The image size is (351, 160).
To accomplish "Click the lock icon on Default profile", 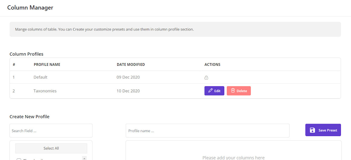I will point(206,77).
